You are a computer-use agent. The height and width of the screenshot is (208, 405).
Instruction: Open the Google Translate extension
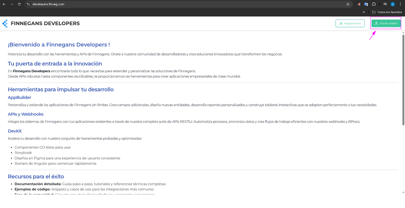pyautogui.click(x=366, y=4)
